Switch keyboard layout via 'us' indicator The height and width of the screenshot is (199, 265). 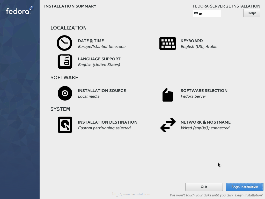pos(207,14)
